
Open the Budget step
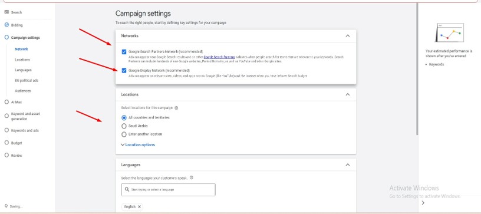pos(17,143)
